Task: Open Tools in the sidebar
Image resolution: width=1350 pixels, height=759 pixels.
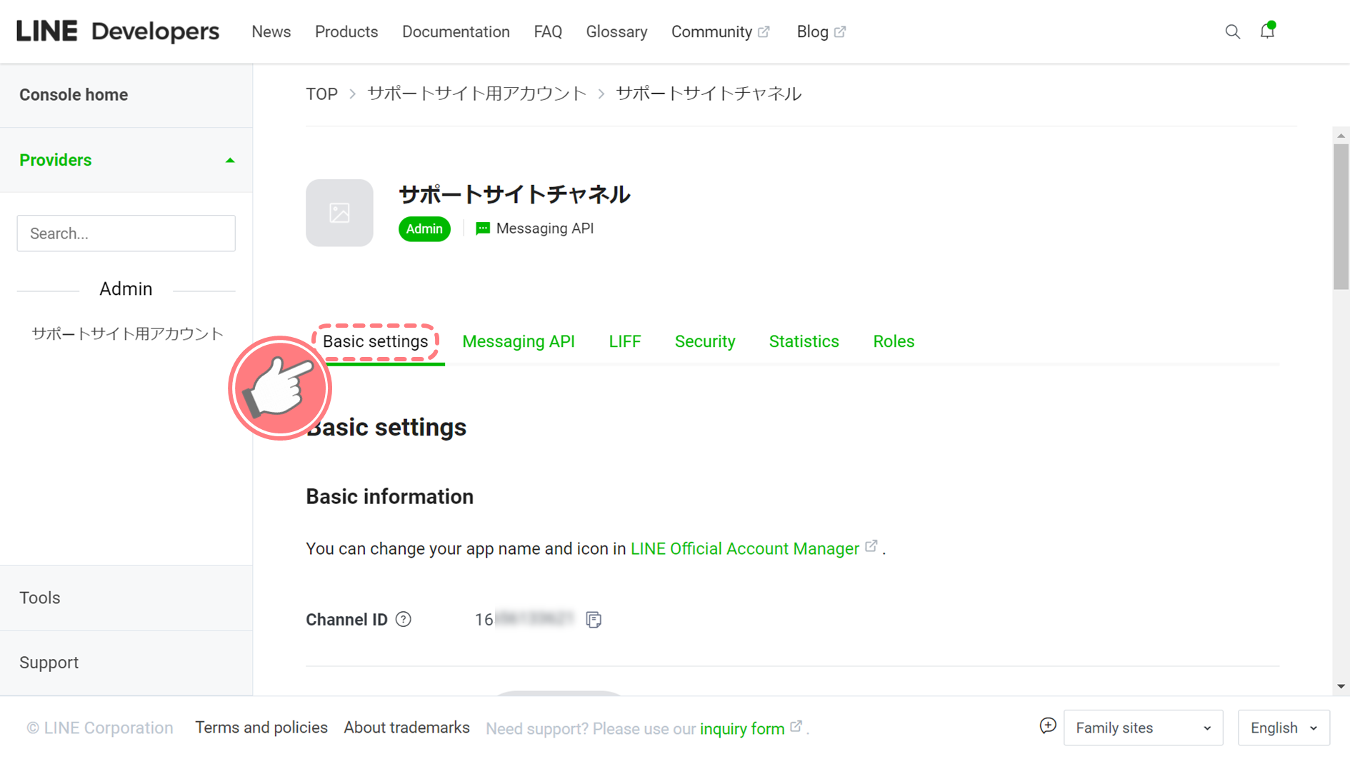Action: tap(40, 598)
